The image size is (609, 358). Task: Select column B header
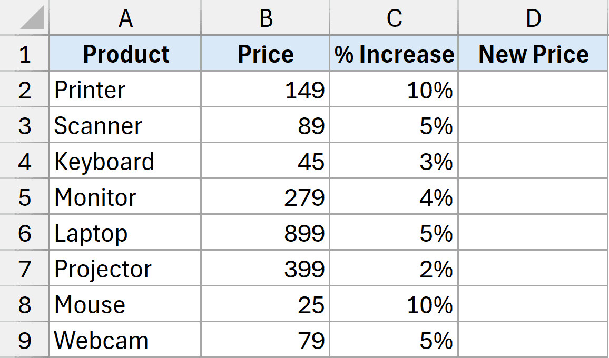[266, 18]
